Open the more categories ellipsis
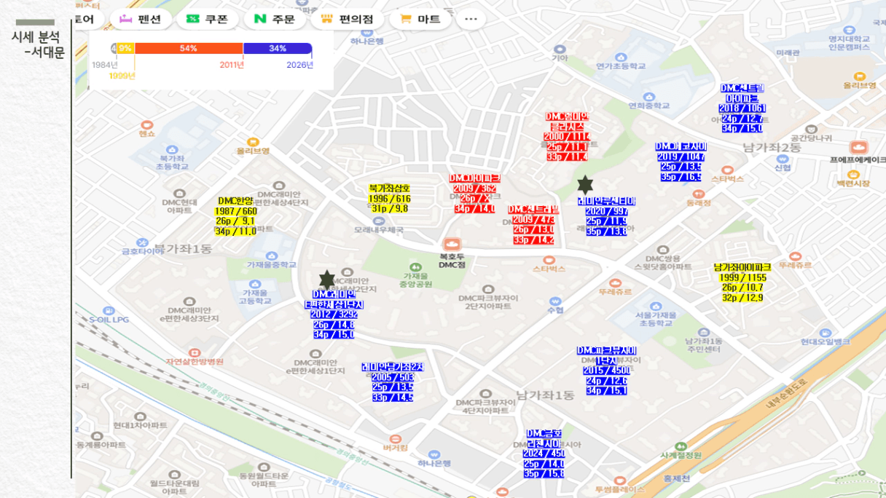This screenshot has height=498, width=886. [x=471, y=19]
